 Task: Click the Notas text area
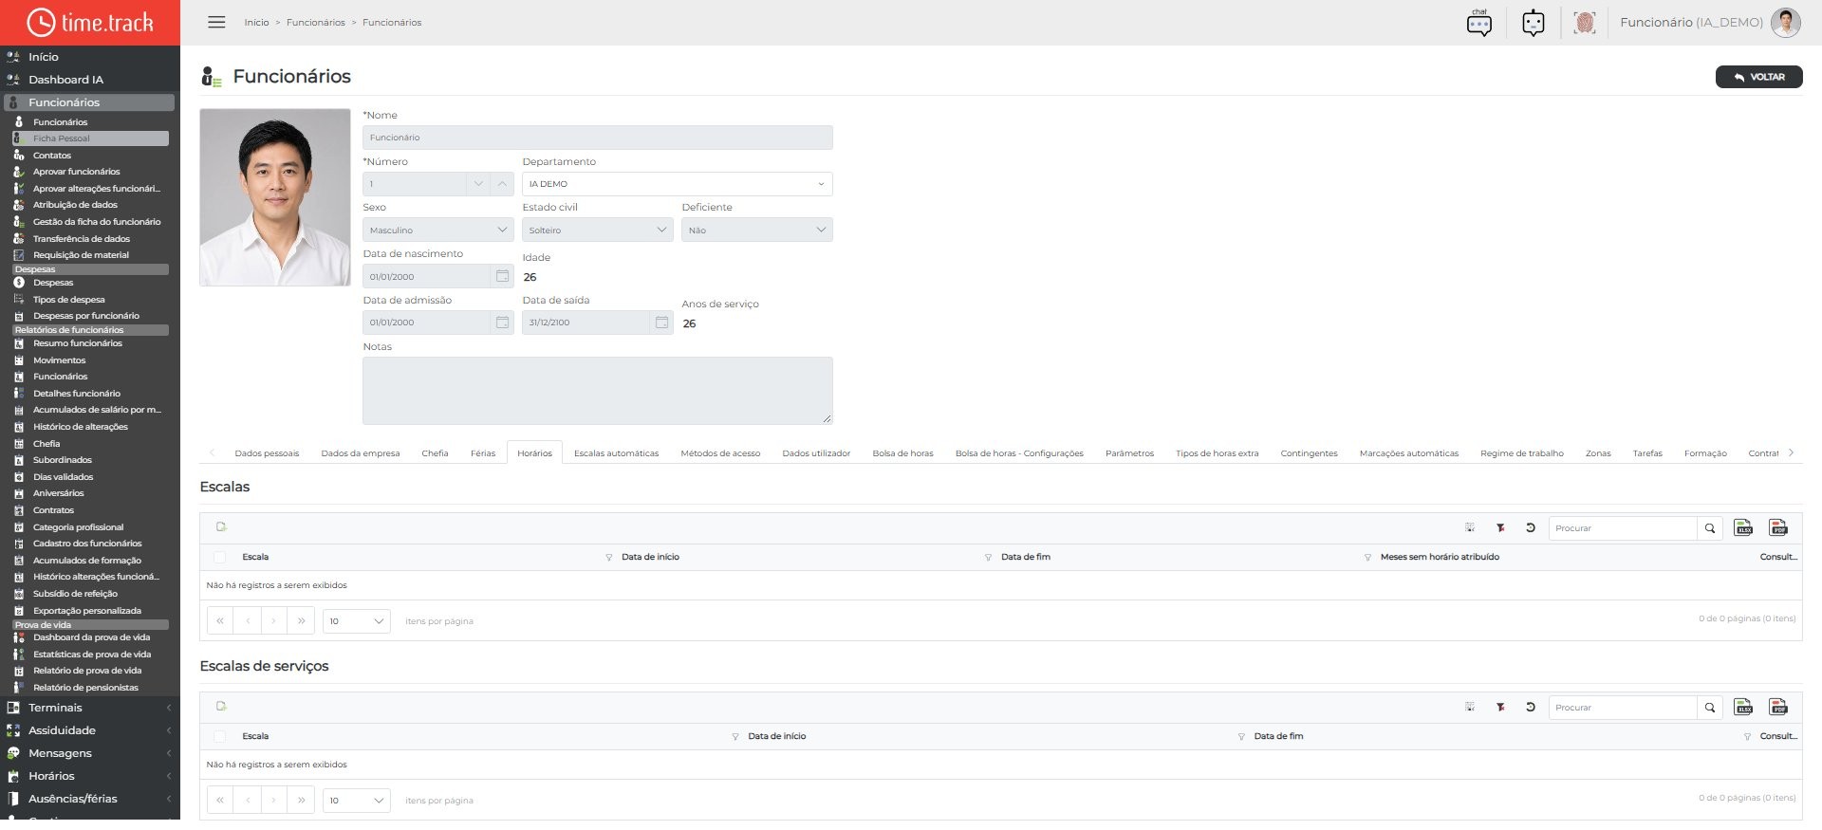[598, 391]
